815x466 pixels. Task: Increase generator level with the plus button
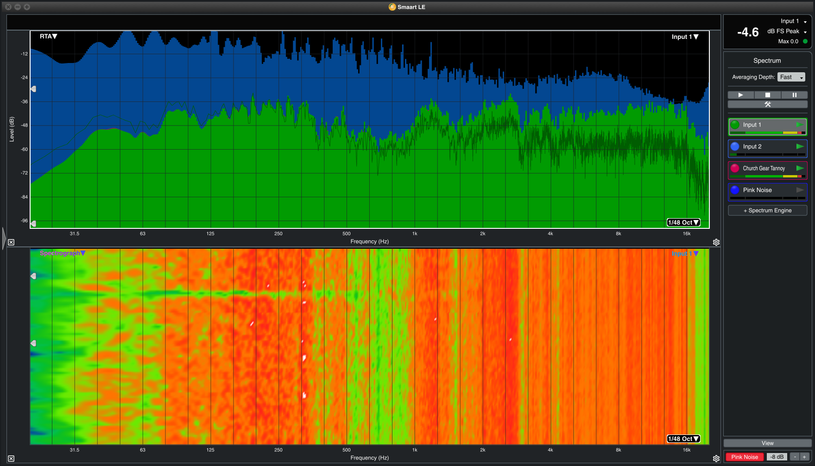[804, 457]
